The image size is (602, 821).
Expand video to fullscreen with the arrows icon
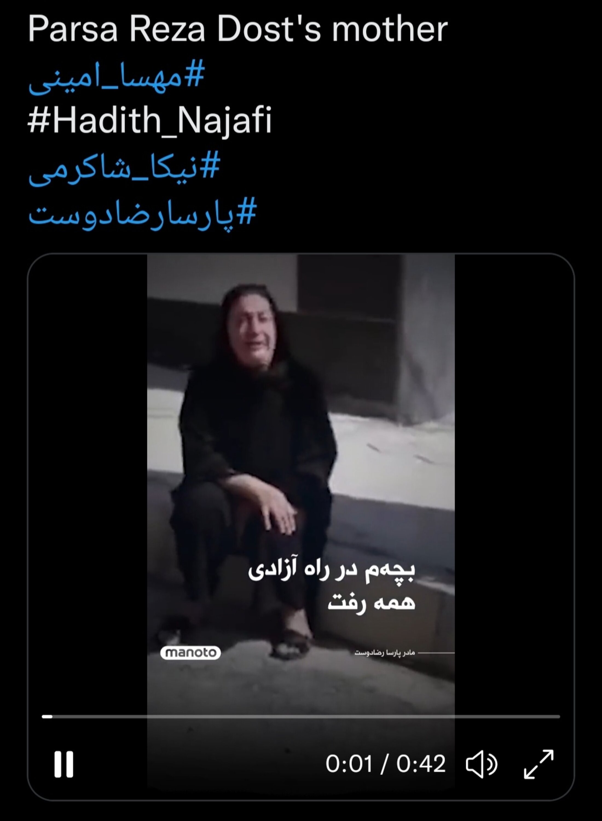[539, 764]
